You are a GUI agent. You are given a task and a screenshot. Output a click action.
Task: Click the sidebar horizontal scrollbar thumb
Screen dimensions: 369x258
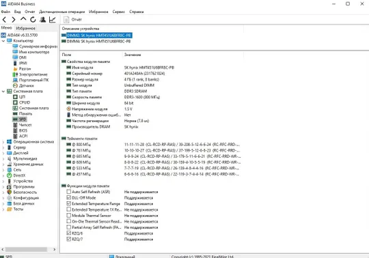(x=26, y=249)
